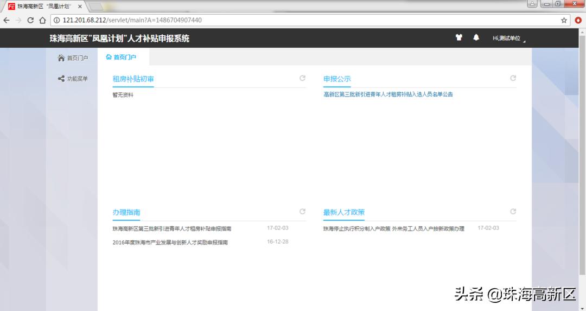Screen dimensions: 586x311
Task: Open the notification bell icon
Action: coord(476,38)
